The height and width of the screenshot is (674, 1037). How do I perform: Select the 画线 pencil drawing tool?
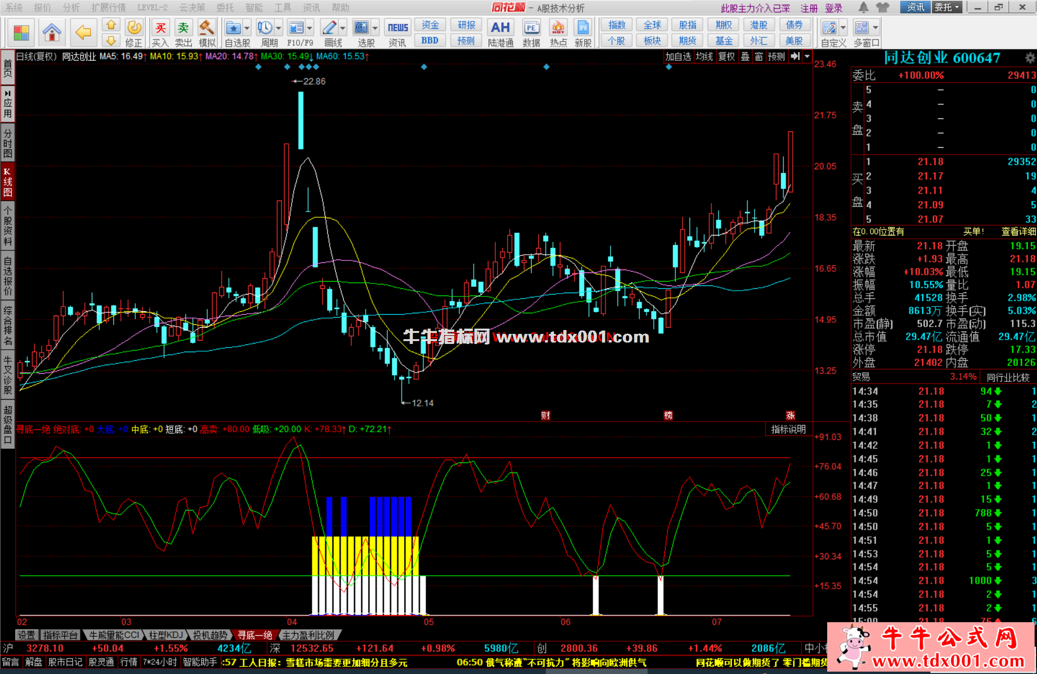pyautogui.click(x=329, y=28)
